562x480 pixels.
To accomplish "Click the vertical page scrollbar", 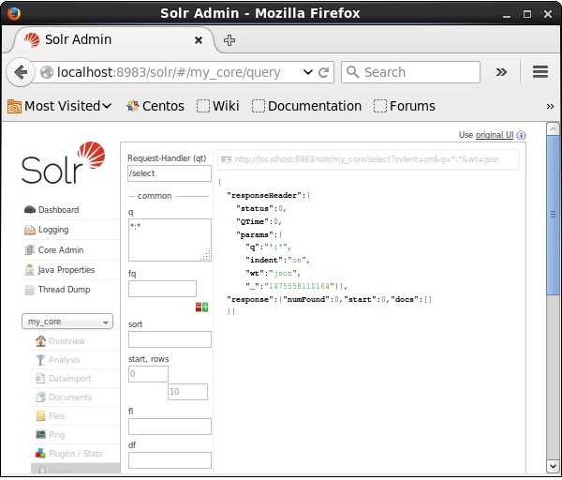I will pos(552,281).
